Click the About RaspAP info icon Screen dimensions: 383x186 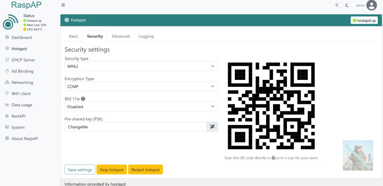[7, 138]
